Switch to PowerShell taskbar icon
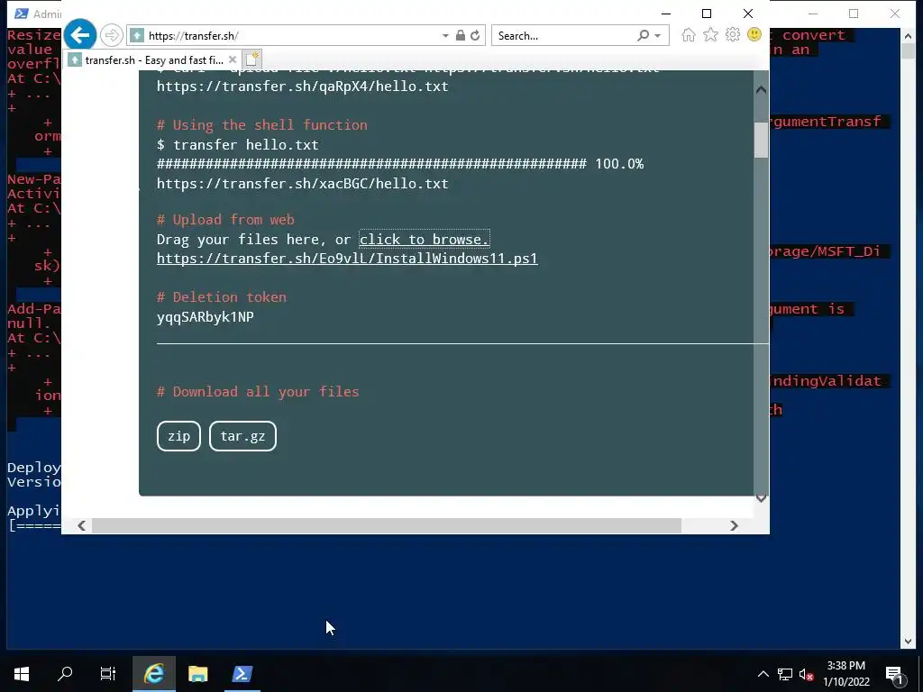 [242, 674]
